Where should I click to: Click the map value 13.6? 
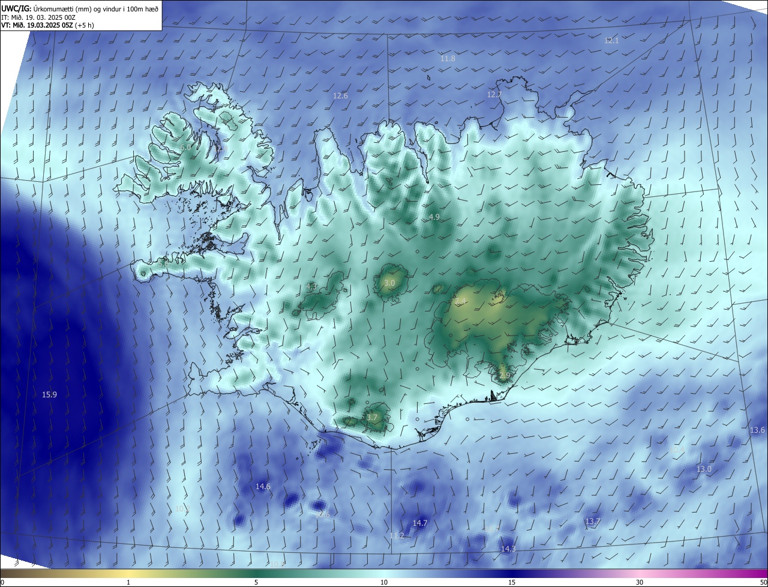[x=757, y=430]
